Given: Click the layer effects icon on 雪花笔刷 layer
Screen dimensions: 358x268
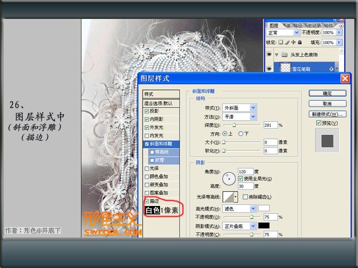Looking at the screenshot, I should click(331, 69).
